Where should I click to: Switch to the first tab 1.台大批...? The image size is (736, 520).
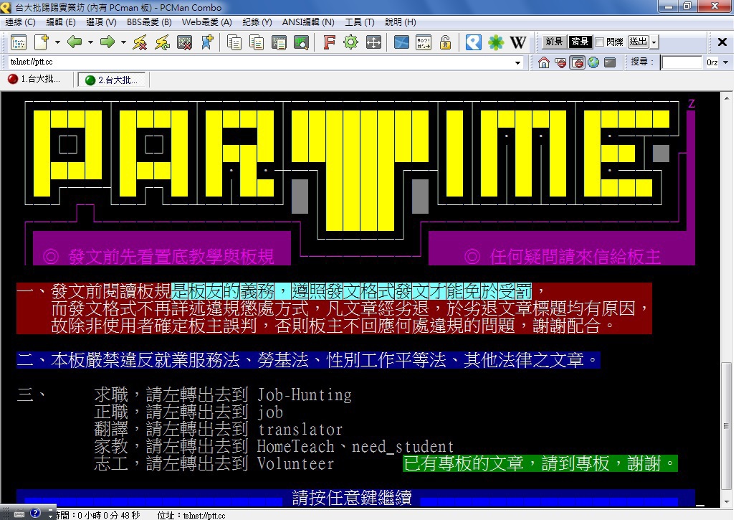click(x=36, y=79)
